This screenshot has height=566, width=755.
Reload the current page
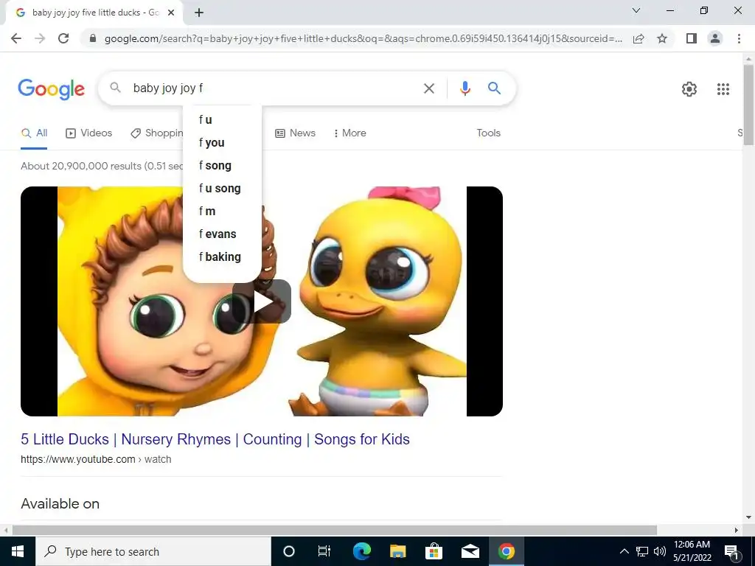coord(63,38)
